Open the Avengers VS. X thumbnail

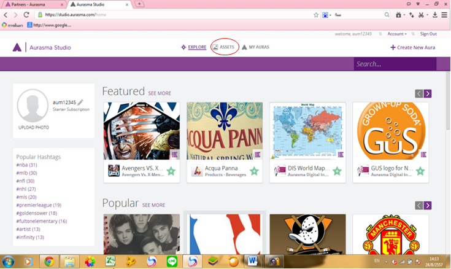point(142,131)
